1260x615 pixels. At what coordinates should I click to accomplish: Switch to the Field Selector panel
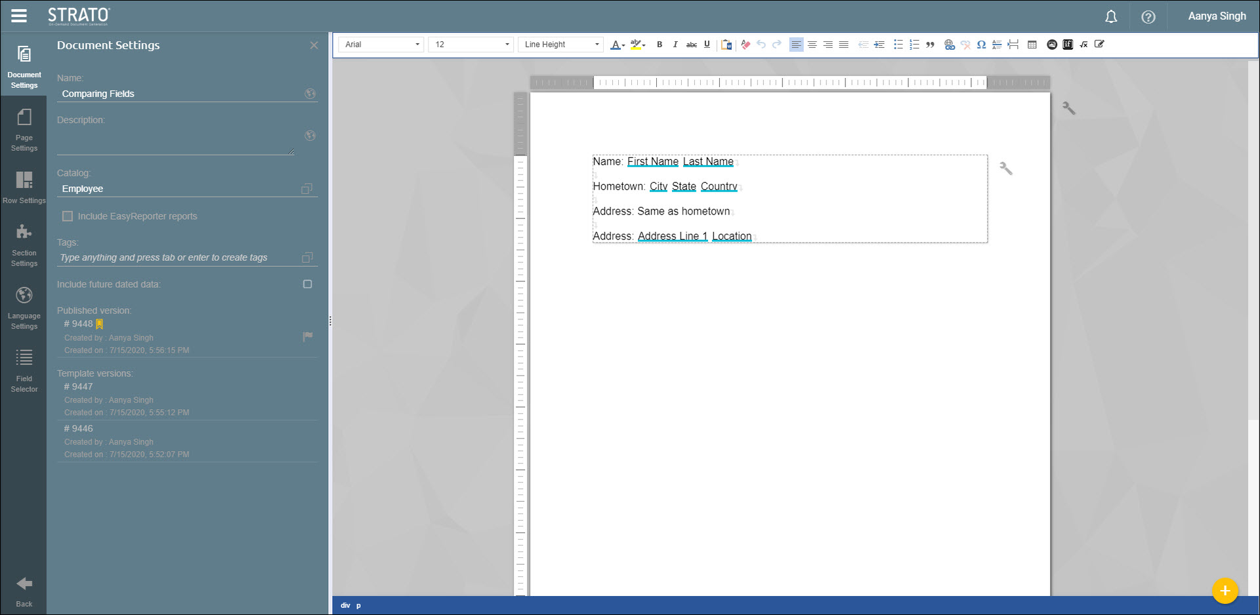point(24,370)
